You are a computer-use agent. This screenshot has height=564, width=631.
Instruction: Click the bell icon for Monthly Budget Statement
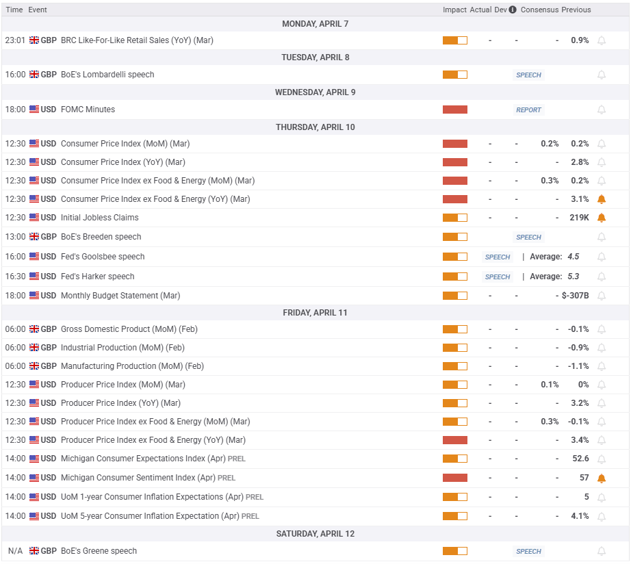click(602, 296)
